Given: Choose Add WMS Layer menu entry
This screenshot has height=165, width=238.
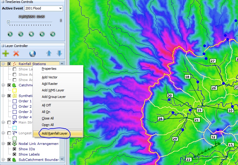Looking at the screenshot, I should pos(53,90).
